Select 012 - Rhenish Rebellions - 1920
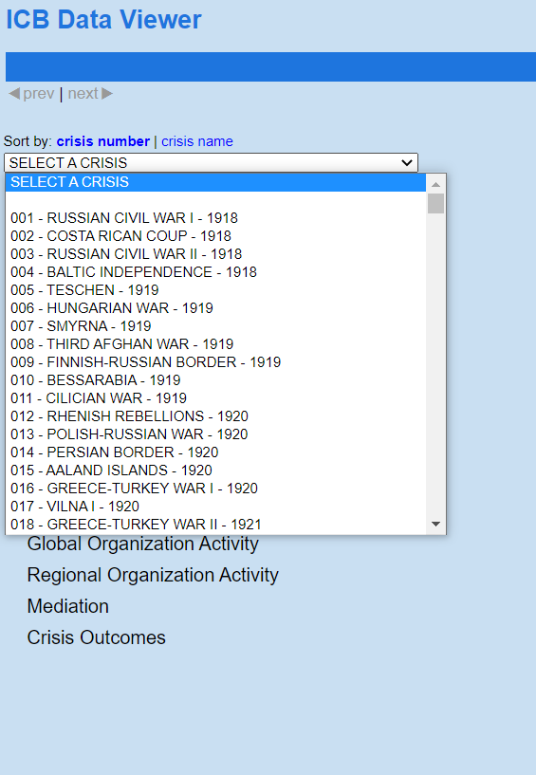Image resolution: width=536 pixels, height=775 pixels. click(215, 416)
